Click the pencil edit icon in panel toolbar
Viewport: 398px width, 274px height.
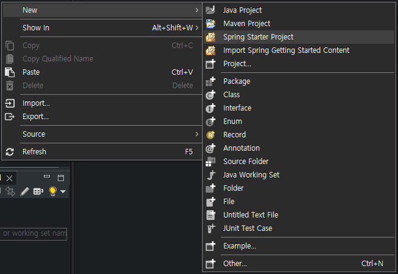coord(24,191)
